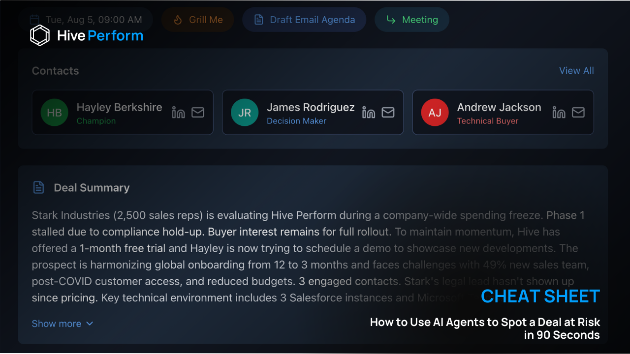Image resolution: width=630 pixels, height=354 pixels.
Task: Email Hayley Berkshire via envelope icon
Action: (198, 113)
